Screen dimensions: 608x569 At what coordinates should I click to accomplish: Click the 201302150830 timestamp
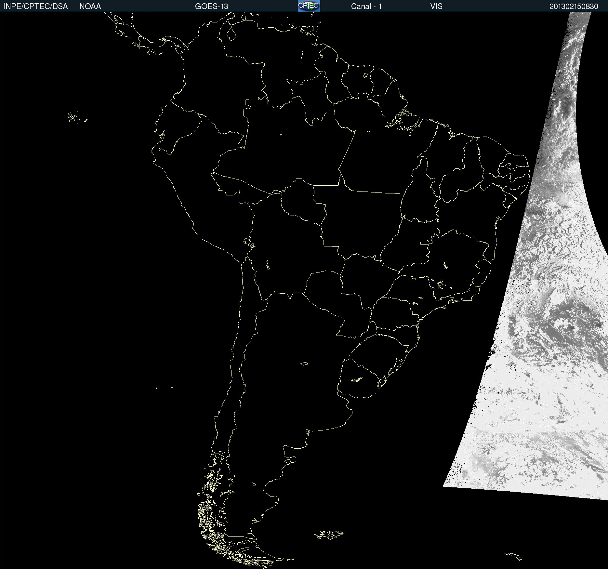coord(574,7)
